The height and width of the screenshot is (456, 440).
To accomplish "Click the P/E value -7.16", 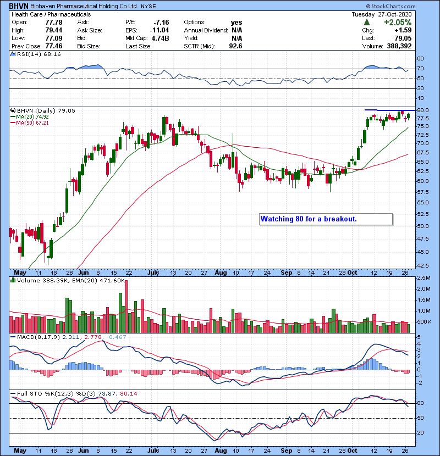I will tap(161, 23).
